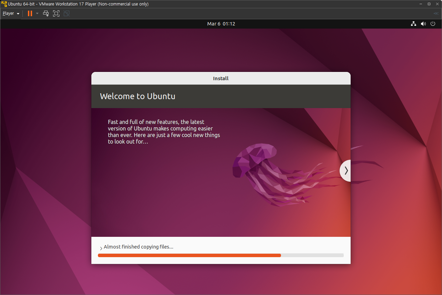Click the installation progress bar
Viewport: 442px width, 295px height.
[221, 255]
